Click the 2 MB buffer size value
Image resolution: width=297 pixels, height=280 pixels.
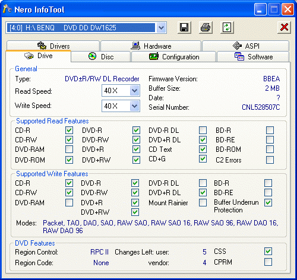[x=272, y=88]
